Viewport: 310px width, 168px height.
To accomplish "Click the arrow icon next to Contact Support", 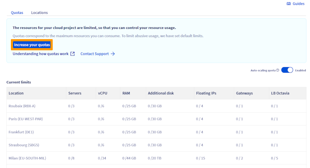I will 113,54.
